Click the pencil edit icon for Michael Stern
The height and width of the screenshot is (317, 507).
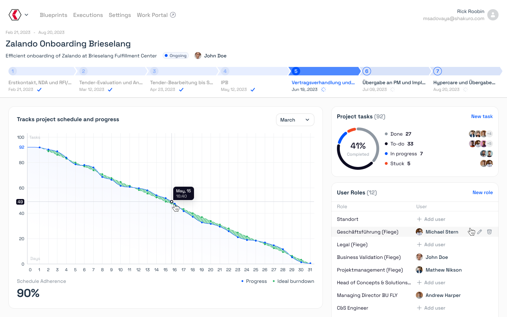(480, 232)
